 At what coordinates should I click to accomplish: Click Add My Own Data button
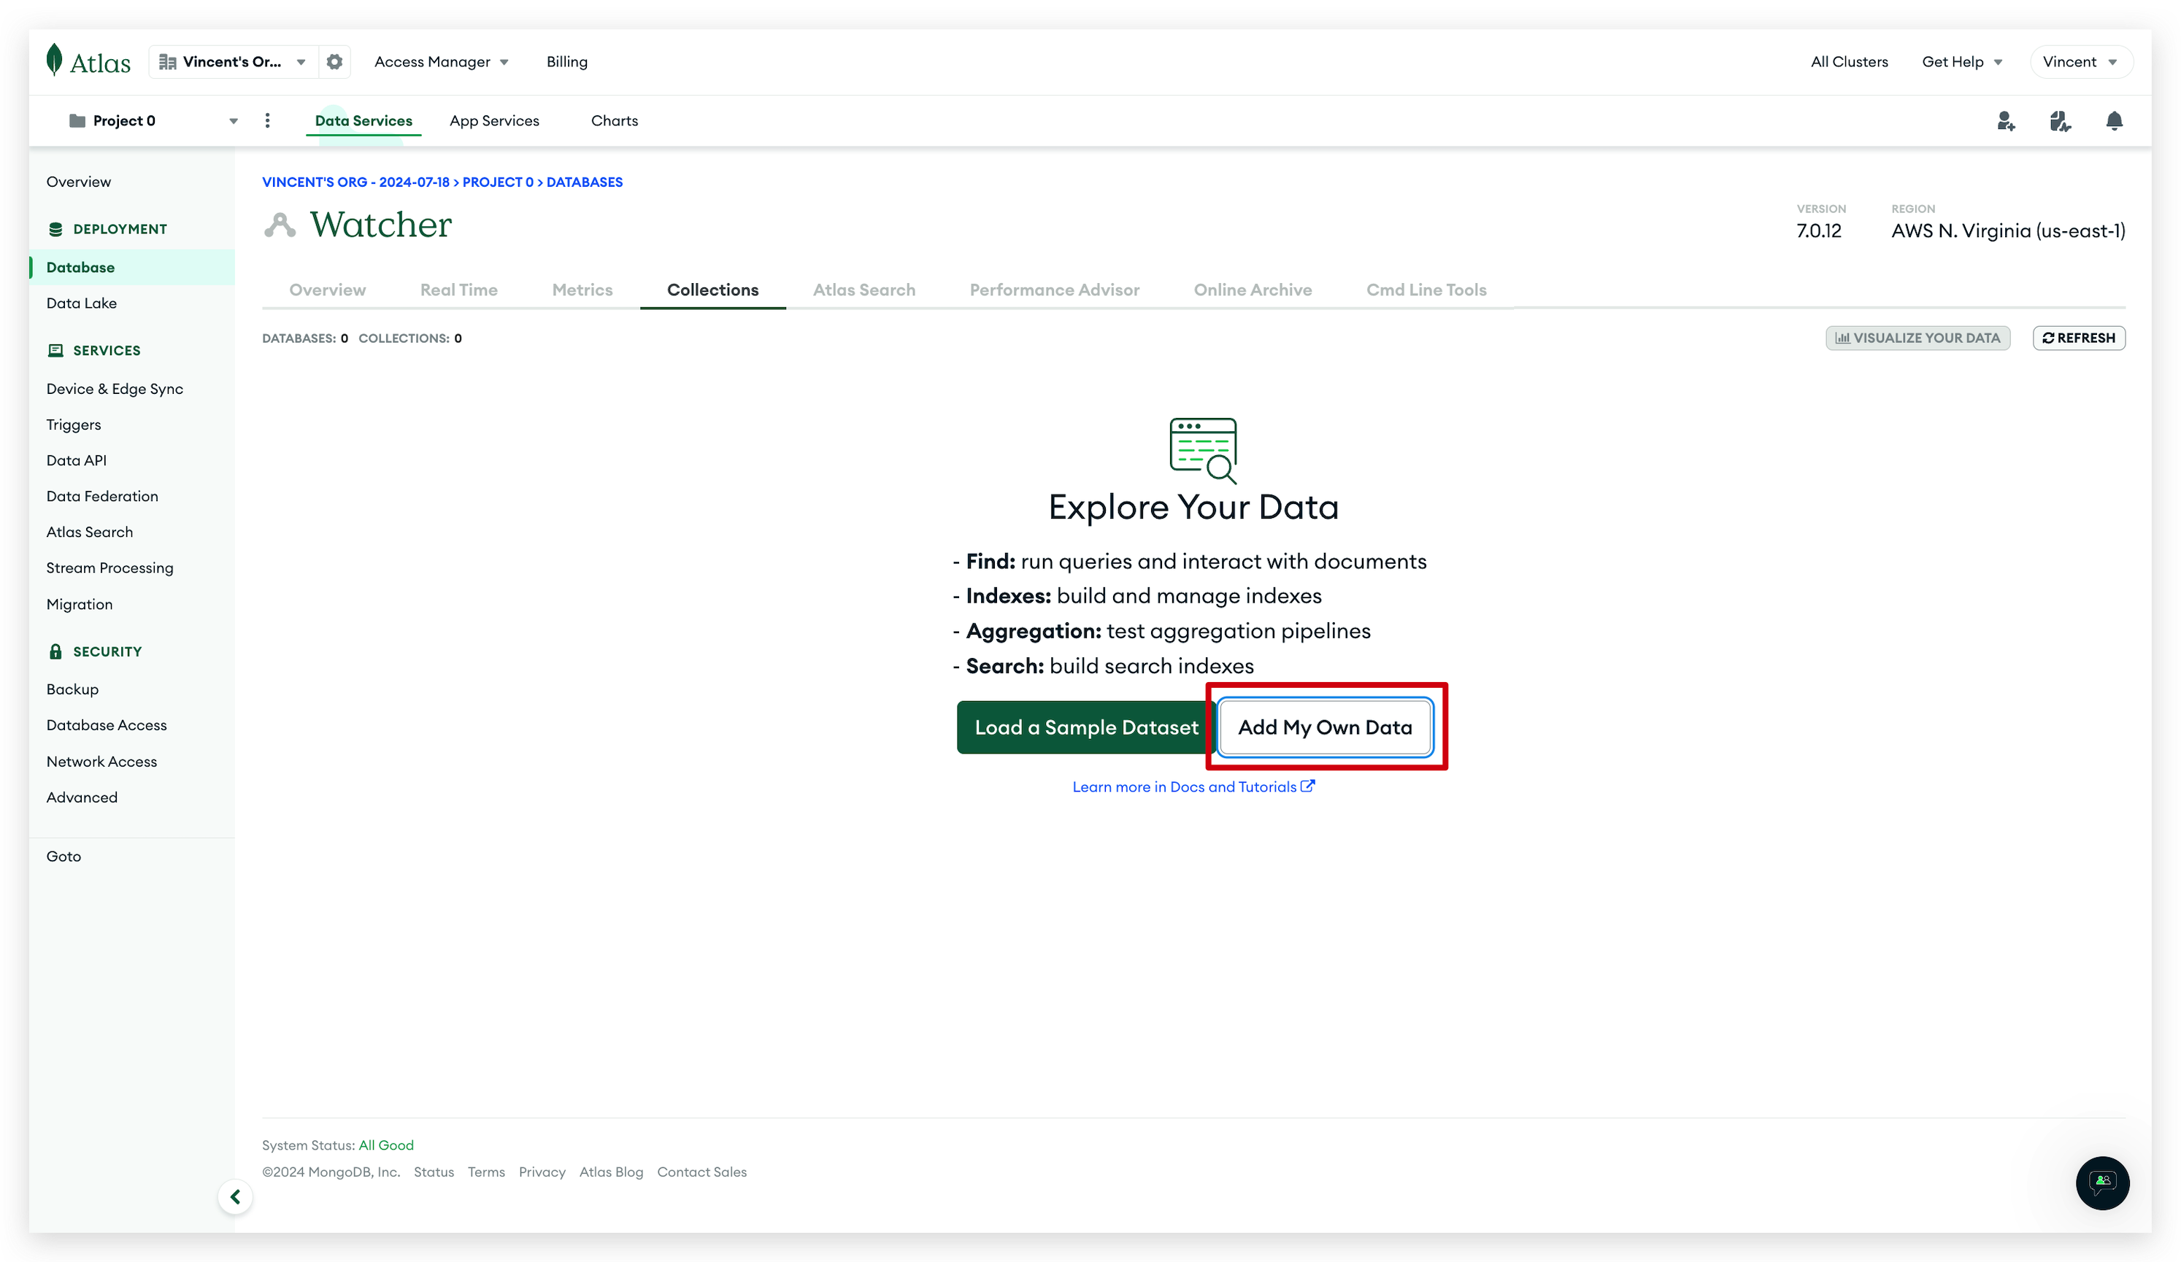[1324, 727]
